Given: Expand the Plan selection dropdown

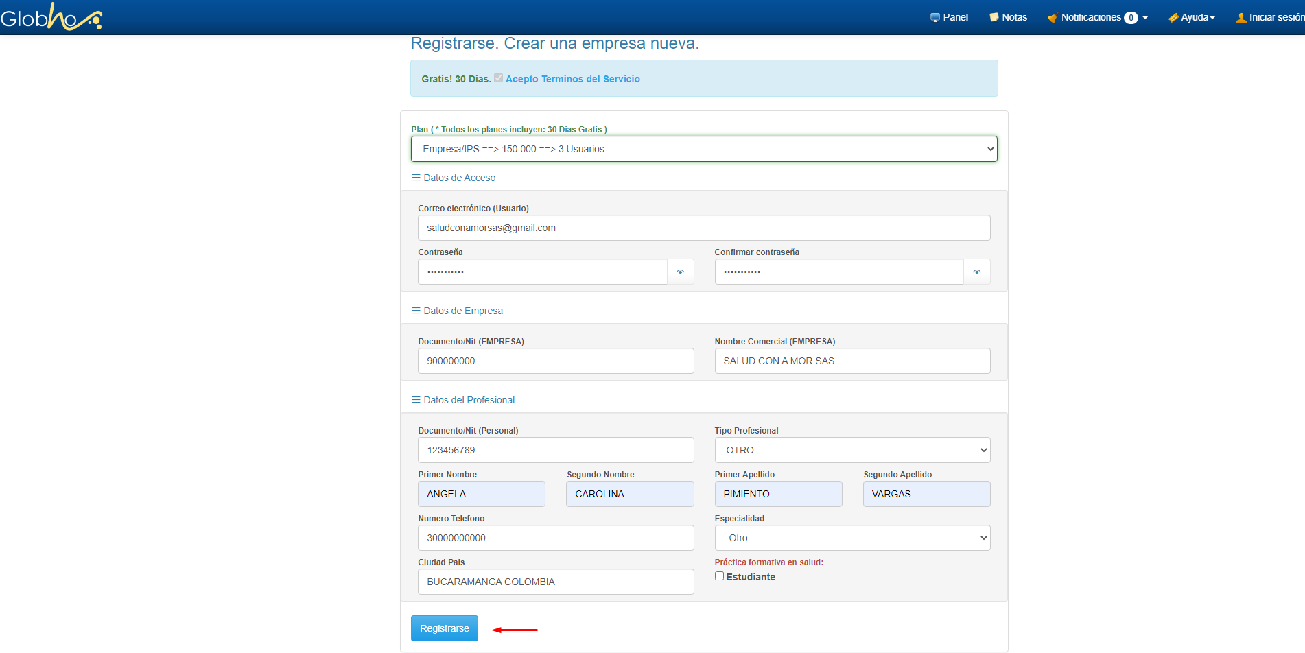Looking at the screenshot, I should point(703,149).
